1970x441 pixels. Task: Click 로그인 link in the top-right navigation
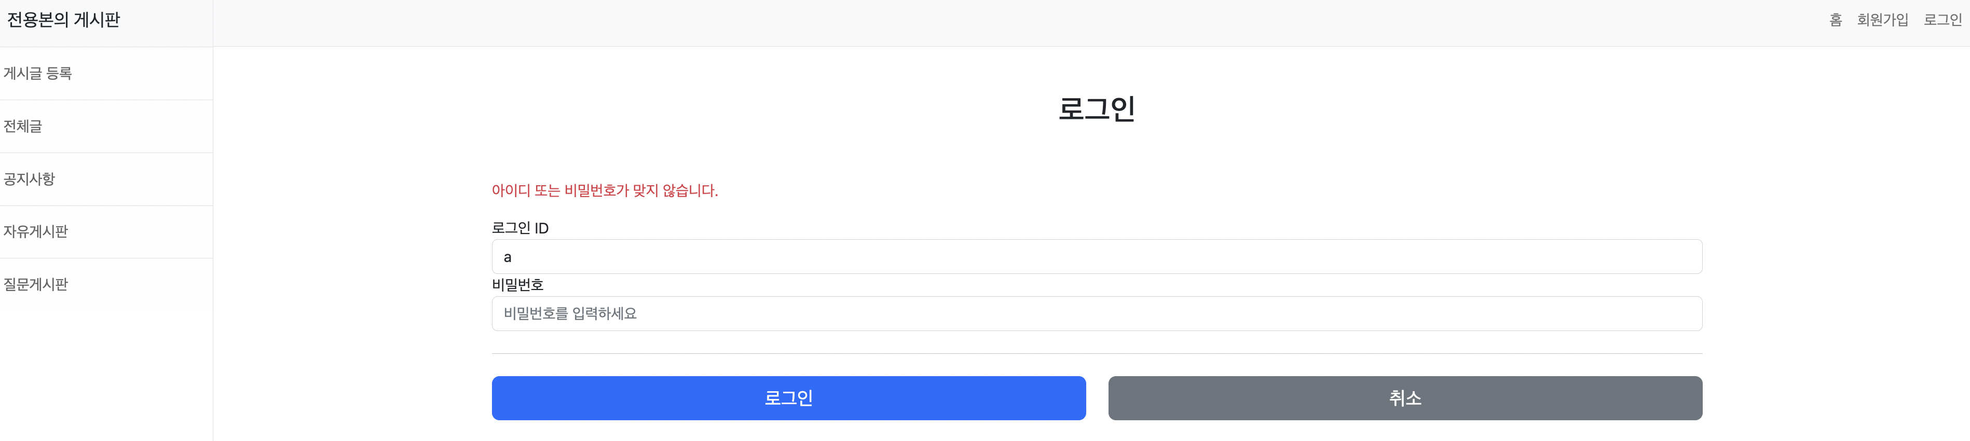pos(1942,20)
